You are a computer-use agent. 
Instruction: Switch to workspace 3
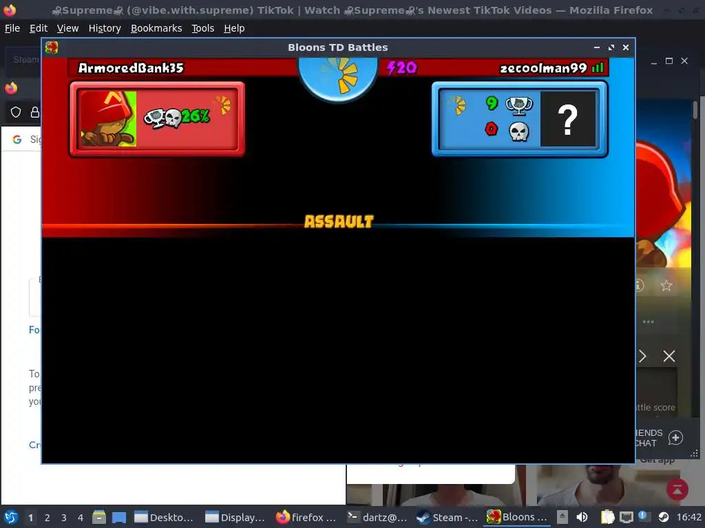(64, 518)
